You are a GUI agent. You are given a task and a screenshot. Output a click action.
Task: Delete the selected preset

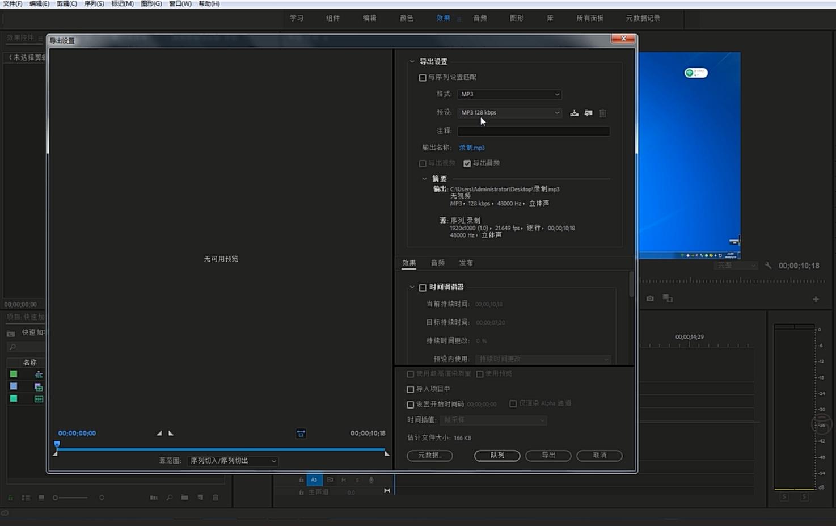[x=602, y=113]
